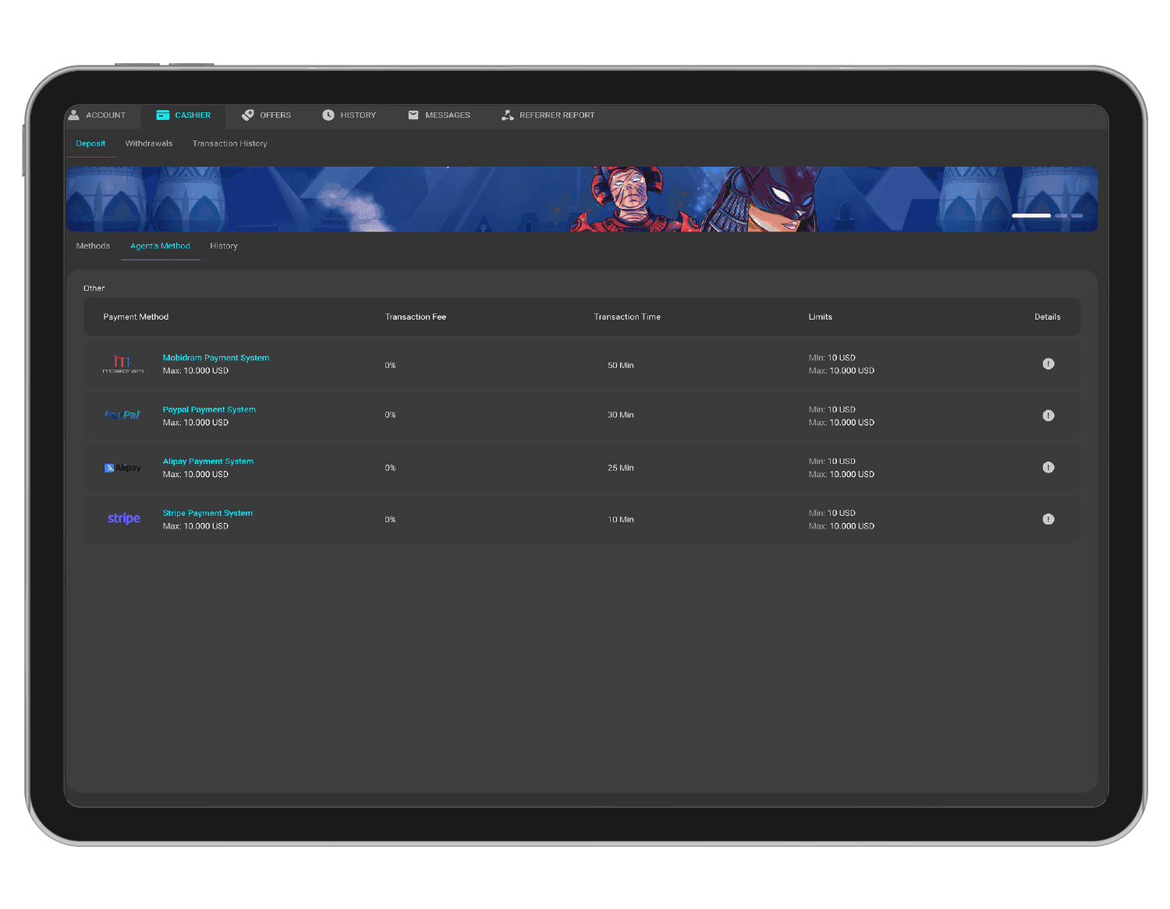Click "Min: 10 USD" limit in Paypal row
Image resolution: width=1170 pixels, height=909 pixels.
pos(832,409)
